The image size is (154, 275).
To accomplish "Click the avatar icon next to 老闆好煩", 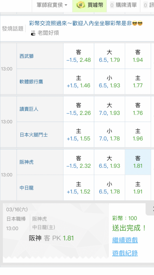I will click(x=33, y=33).
